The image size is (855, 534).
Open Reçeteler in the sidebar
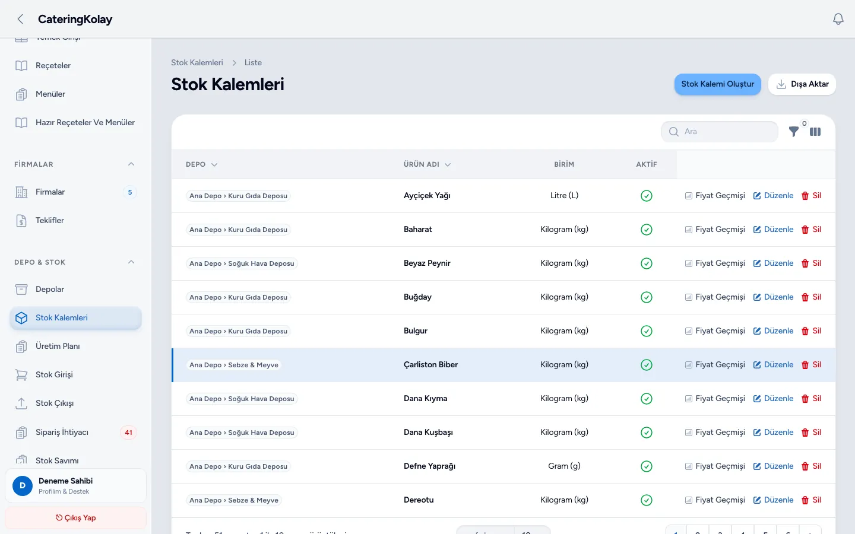(75, 66)
